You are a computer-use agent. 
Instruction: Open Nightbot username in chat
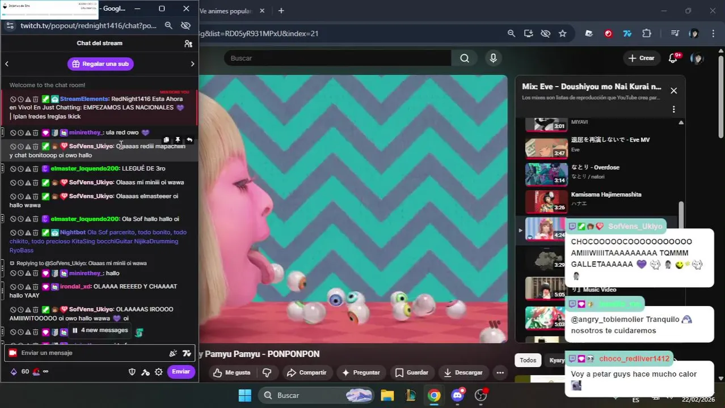click(x=73, y=232)
